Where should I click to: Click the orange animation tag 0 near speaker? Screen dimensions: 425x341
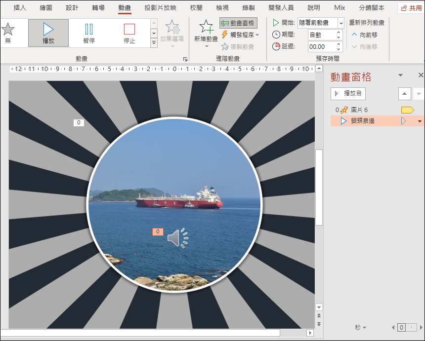pyautogui.click(x=158, y=231)
